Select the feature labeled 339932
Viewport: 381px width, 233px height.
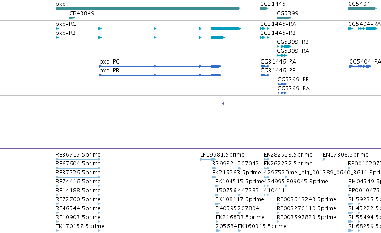(x=214, y=168)
